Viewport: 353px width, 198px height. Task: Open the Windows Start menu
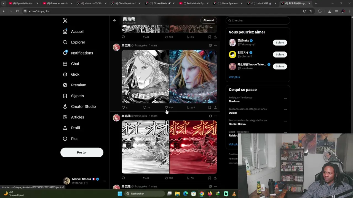click(x=120, y=194)
